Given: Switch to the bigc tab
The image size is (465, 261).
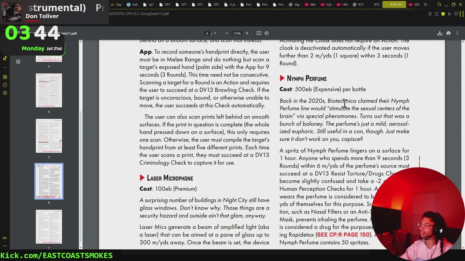Looking at the screenshot, I should pos(295,5).
